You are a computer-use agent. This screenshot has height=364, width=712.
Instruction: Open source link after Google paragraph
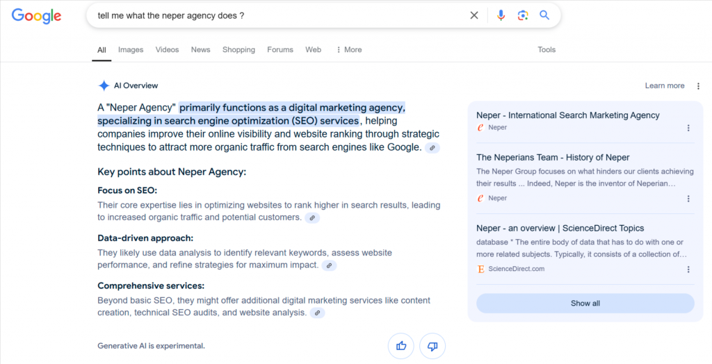click(x=432, y=147)
